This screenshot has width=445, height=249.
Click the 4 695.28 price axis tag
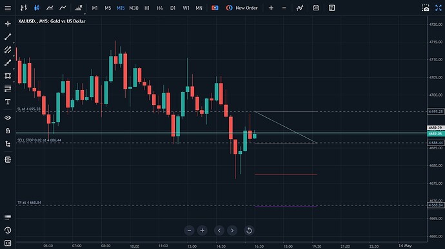(x=435, y=111)
